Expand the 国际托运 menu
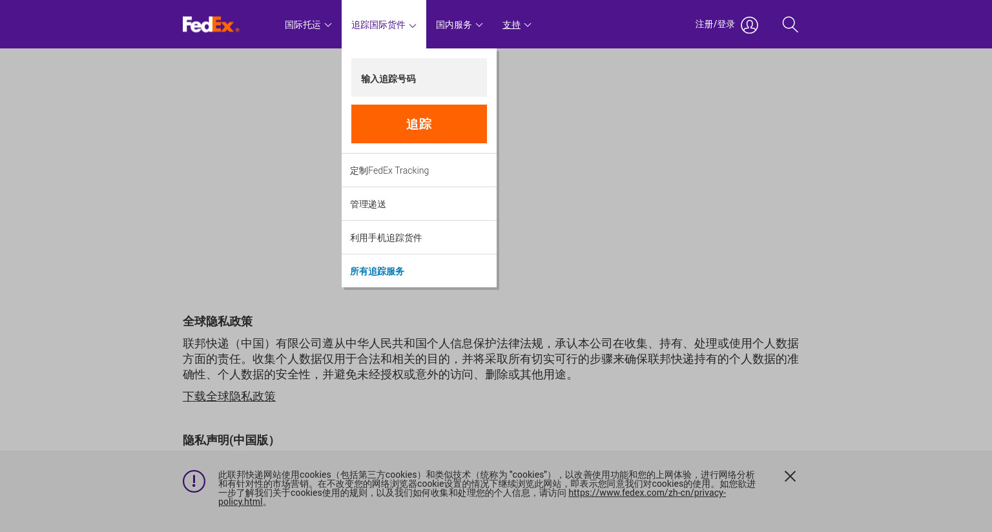This screenshot has width=992, height=532. (308, 25)
